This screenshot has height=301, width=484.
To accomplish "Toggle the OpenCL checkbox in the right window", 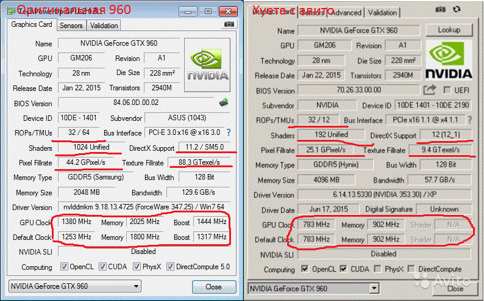I will tap(305, 269).
